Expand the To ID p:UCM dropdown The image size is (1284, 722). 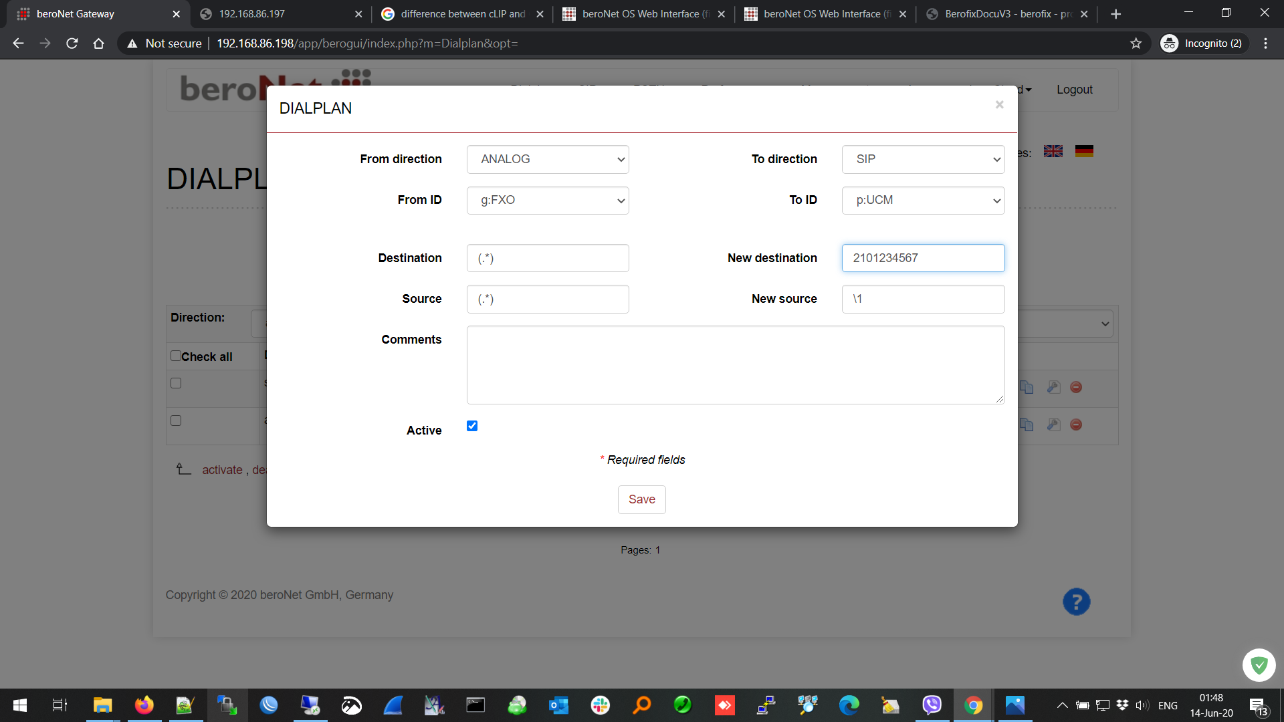tap(923, 200)
